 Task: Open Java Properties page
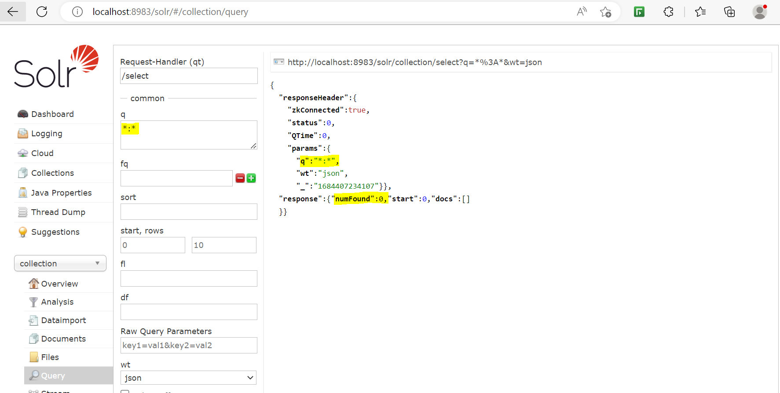(62, 193)
